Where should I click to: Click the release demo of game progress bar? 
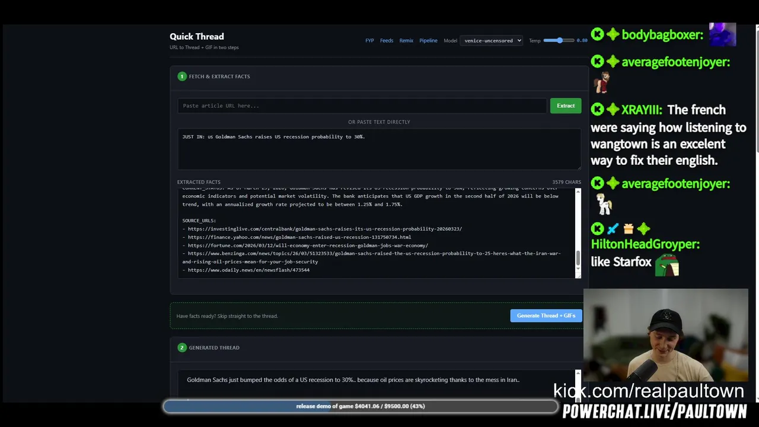[361, 406]
